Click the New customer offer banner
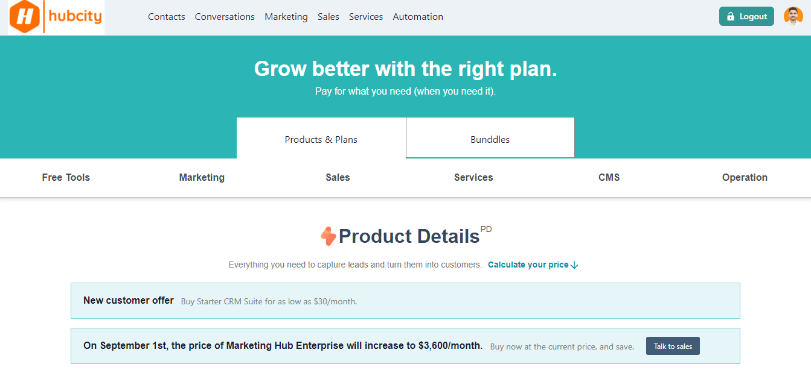Image resolution: width=811 pixels, height=373 pixels. click(405, 301)
